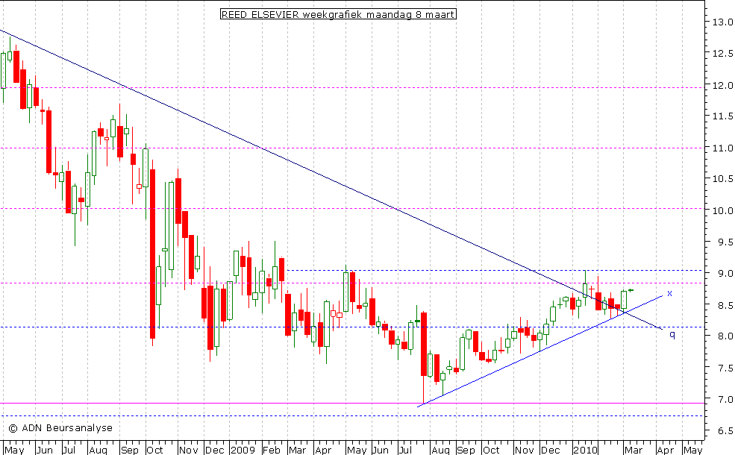735x455 pixels.
Task: Click the 9.5 price axis label
Action: (725, 242)
